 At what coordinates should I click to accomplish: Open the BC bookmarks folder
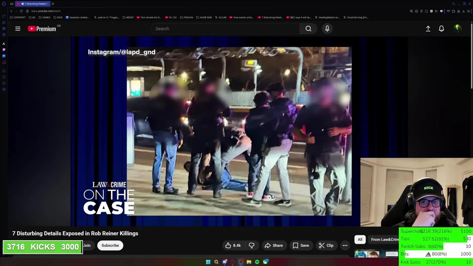tap(32, 17)
